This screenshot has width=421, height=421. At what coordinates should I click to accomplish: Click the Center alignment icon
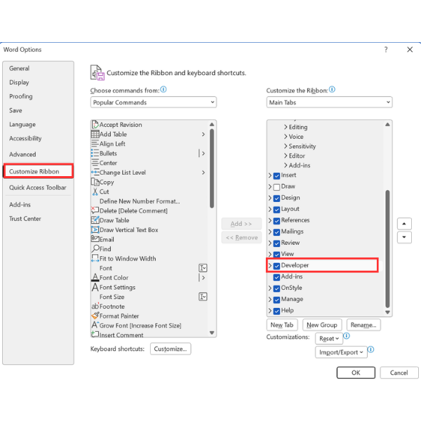95,163
